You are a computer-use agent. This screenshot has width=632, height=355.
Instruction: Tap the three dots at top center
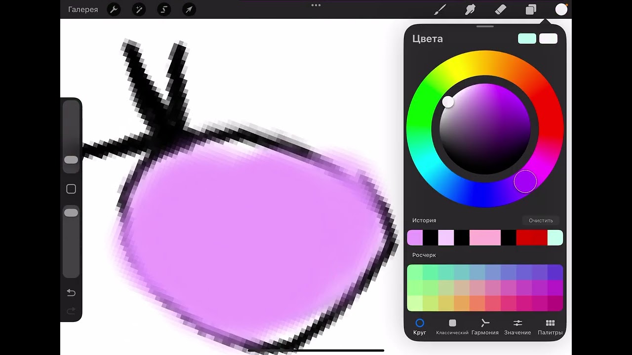coord(316,5)
